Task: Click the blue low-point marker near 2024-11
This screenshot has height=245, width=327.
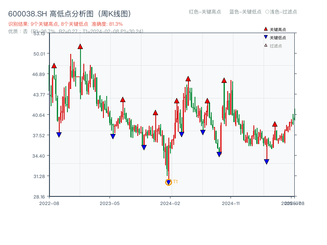Action: [x=219, y=153]
